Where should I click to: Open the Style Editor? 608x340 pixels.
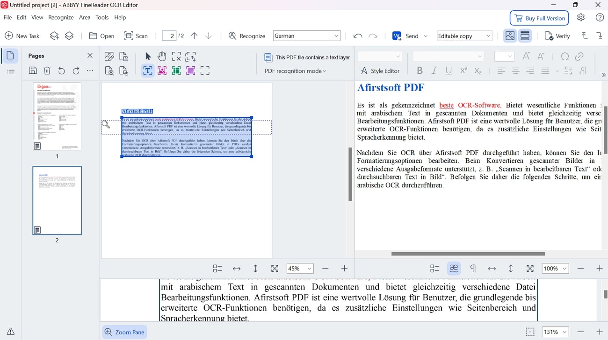click(380, 71)
